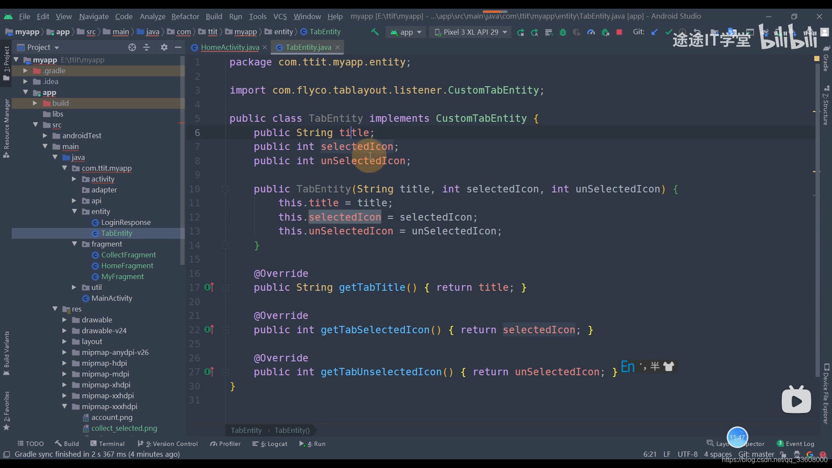Image resolution: width=832 pixels, height=468 pixels.
Task: Toggle fold marker on getTabTitle method
Action: (x=225, y=287)
